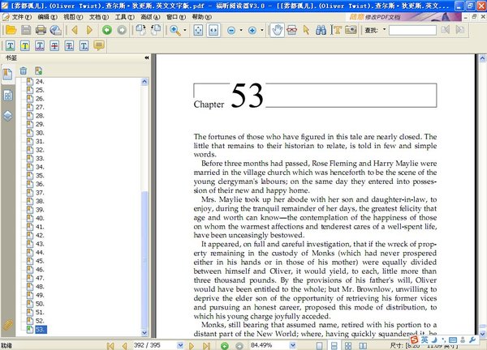This screenshot has height=350, width=487.
Task: Select the arrow select annotation tool
Action: coord(306,30)
